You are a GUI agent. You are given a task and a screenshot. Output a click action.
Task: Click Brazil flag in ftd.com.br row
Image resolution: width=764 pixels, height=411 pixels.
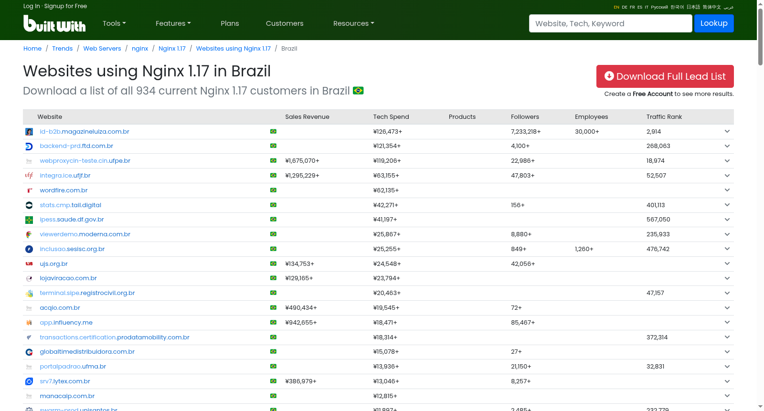[x=273, y=146]
